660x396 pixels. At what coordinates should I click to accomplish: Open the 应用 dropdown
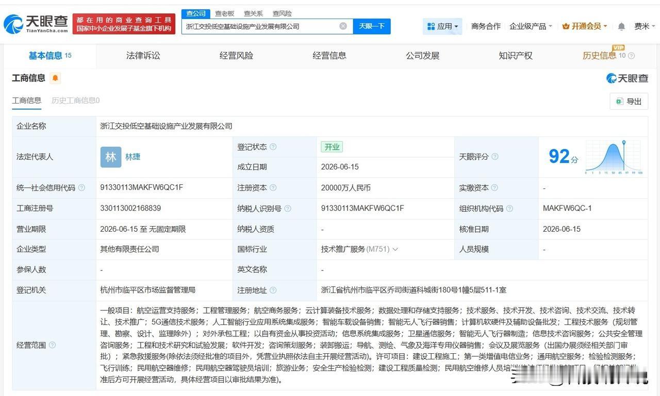pyautogui.click(x=442, y=26)
